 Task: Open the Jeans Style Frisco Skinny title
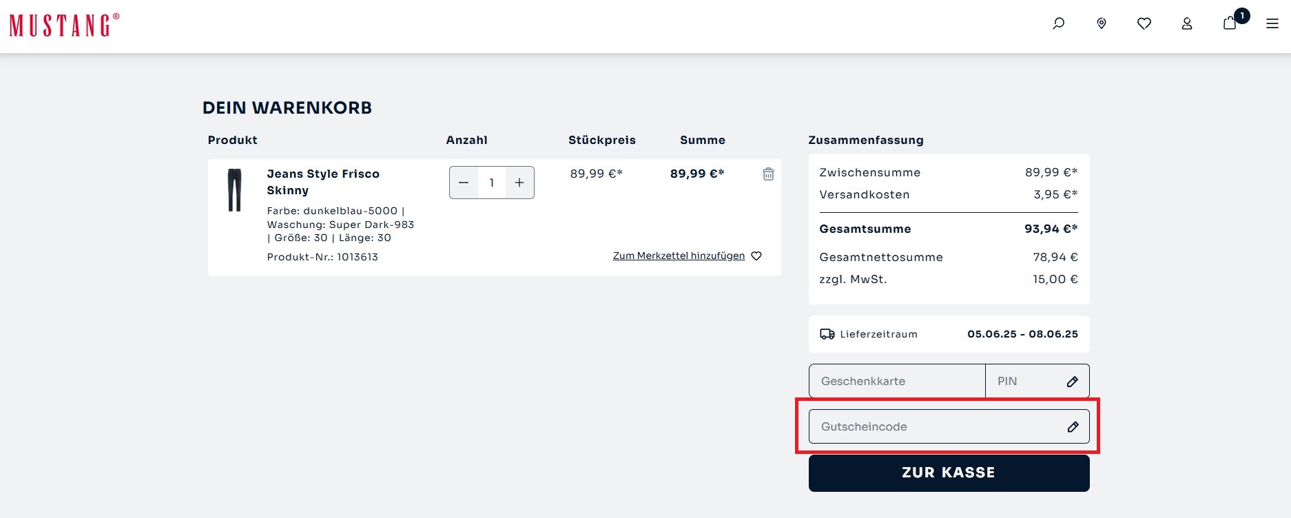[323, 182]
